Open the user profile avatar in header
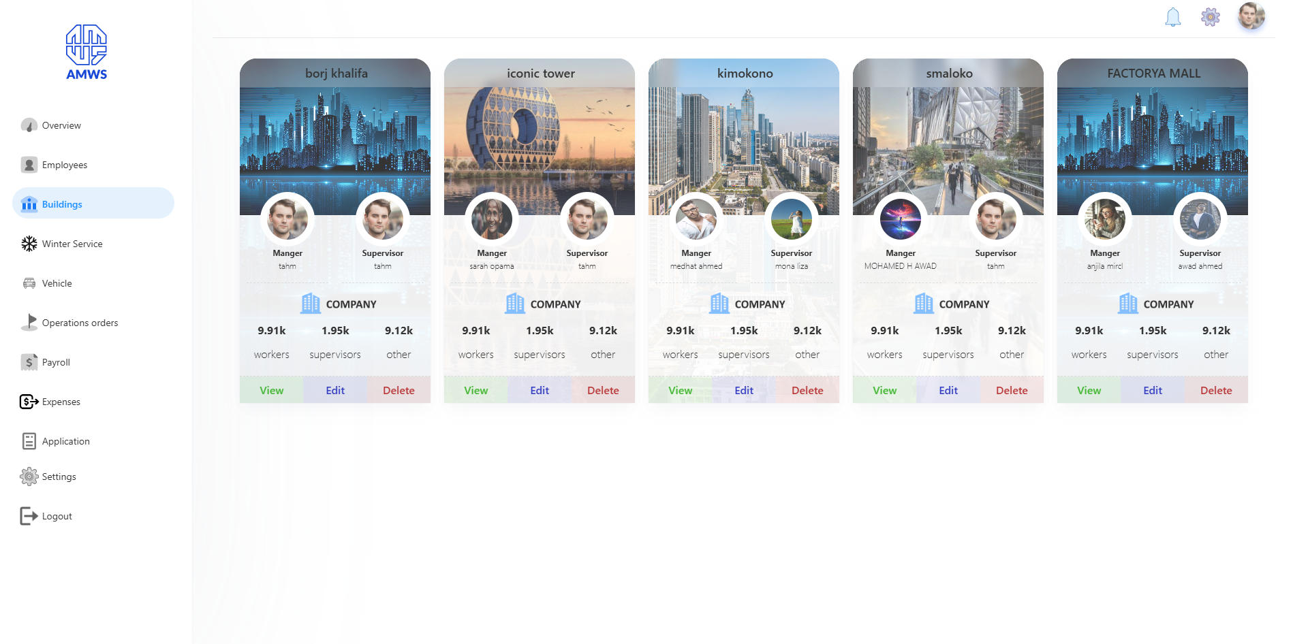1293x644 pixels. tap(1251, 16)
